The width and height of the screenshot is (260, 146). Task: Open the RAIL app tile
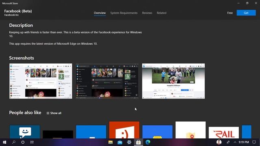[224, 133]
